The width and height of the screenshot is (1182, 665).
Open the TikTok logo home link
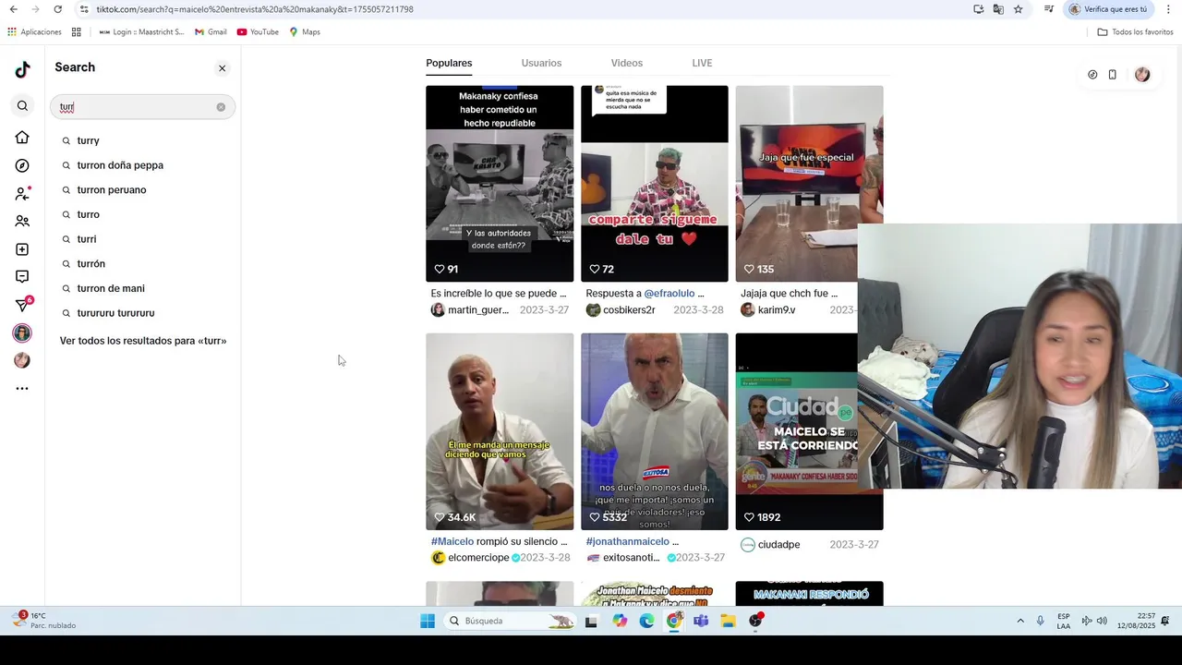[x=22, y=69]
